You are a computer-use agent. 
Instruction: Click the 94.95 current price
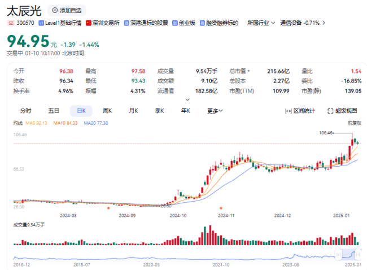point(28,41)
